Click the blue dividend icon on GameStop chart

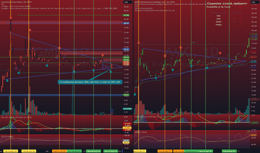112,110
